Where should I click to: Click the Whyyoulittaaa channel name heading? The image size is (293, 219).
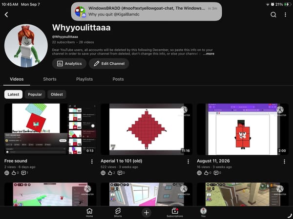[x=81, y=28]
